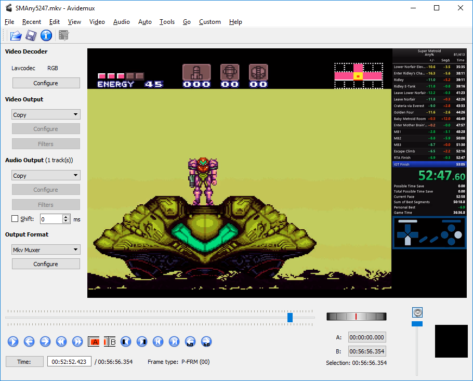The image size is (473, 381).
Task: Click Configure under Output Format
Action: coord(46,264)
